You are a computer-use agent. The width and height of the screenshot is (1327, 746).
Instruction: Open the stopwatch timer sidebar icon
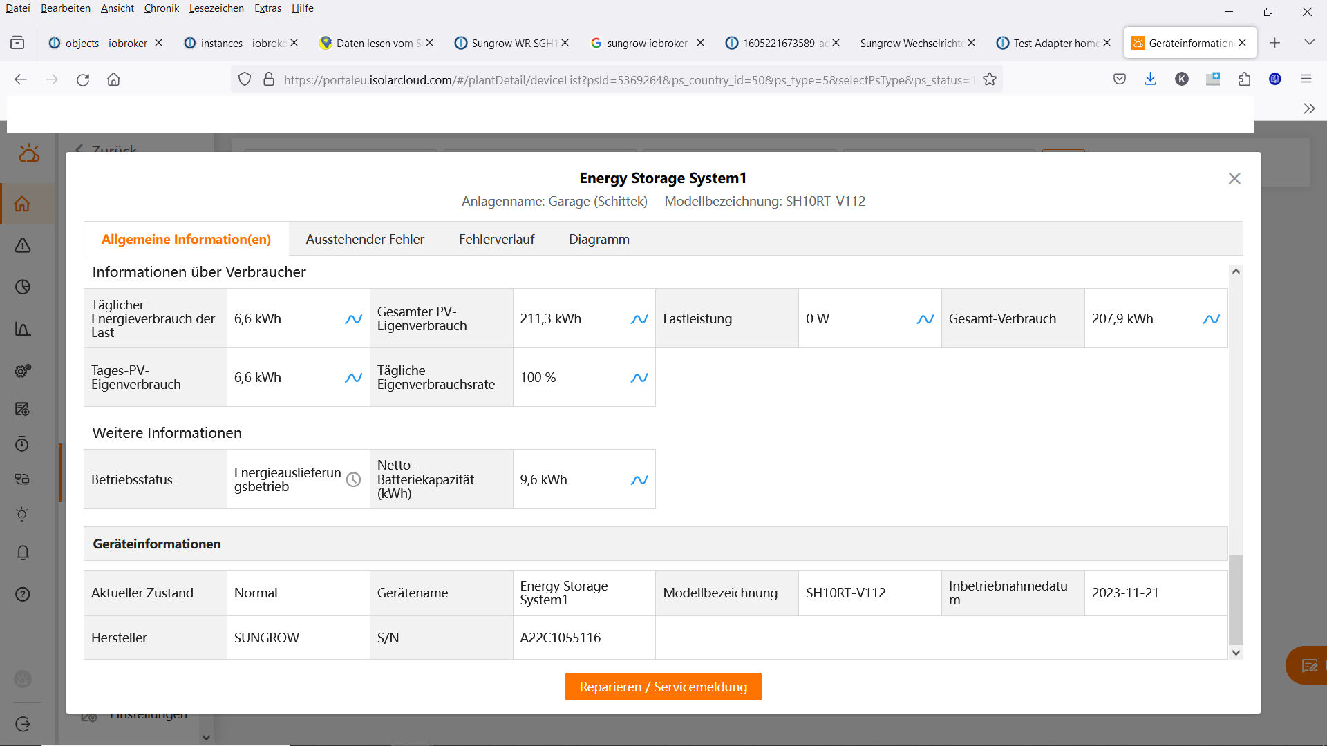point(22,443)
